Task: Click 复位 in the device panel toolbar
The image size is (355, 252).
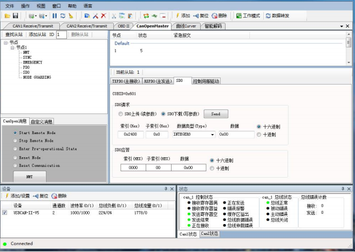Action: click(x=40, y=195)
